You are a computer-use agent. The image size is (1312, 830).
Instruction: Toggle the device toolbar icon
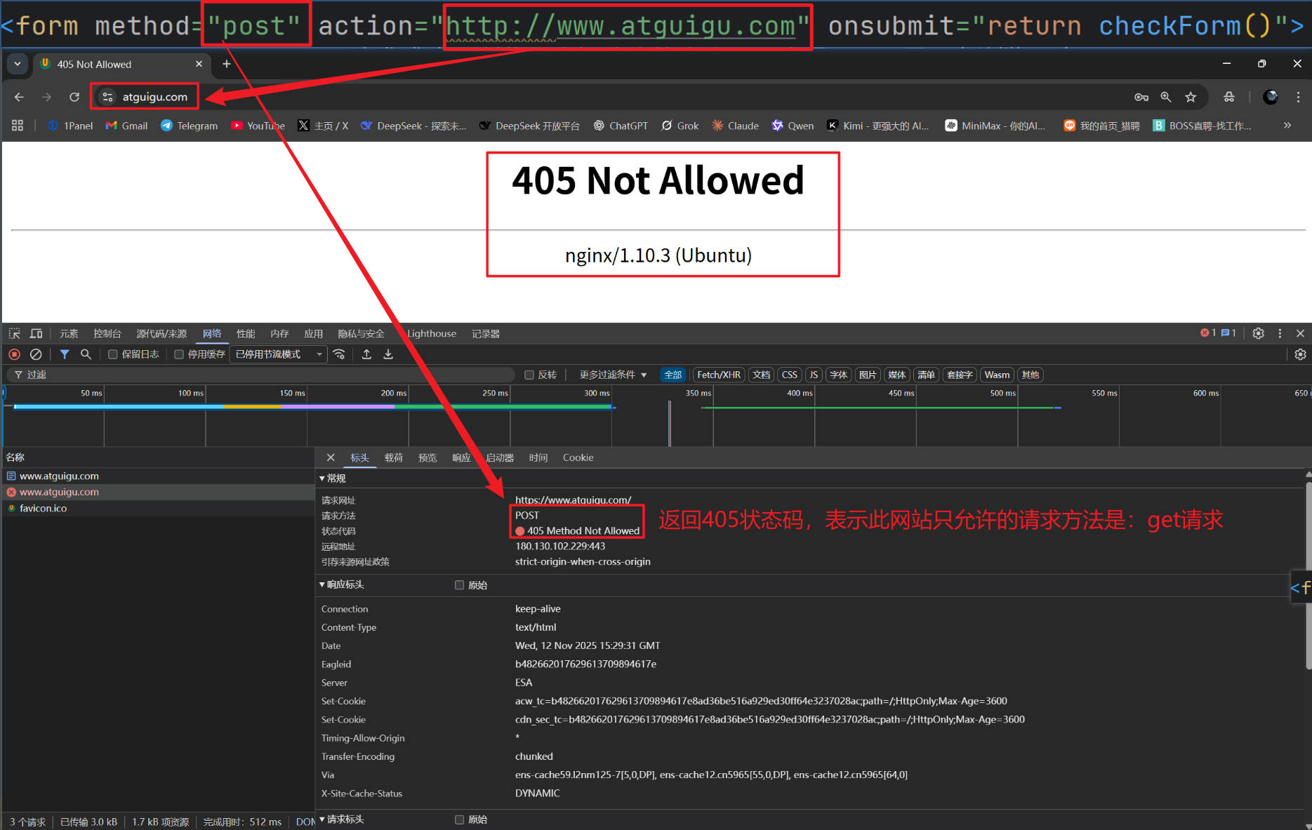click(36, 334)
